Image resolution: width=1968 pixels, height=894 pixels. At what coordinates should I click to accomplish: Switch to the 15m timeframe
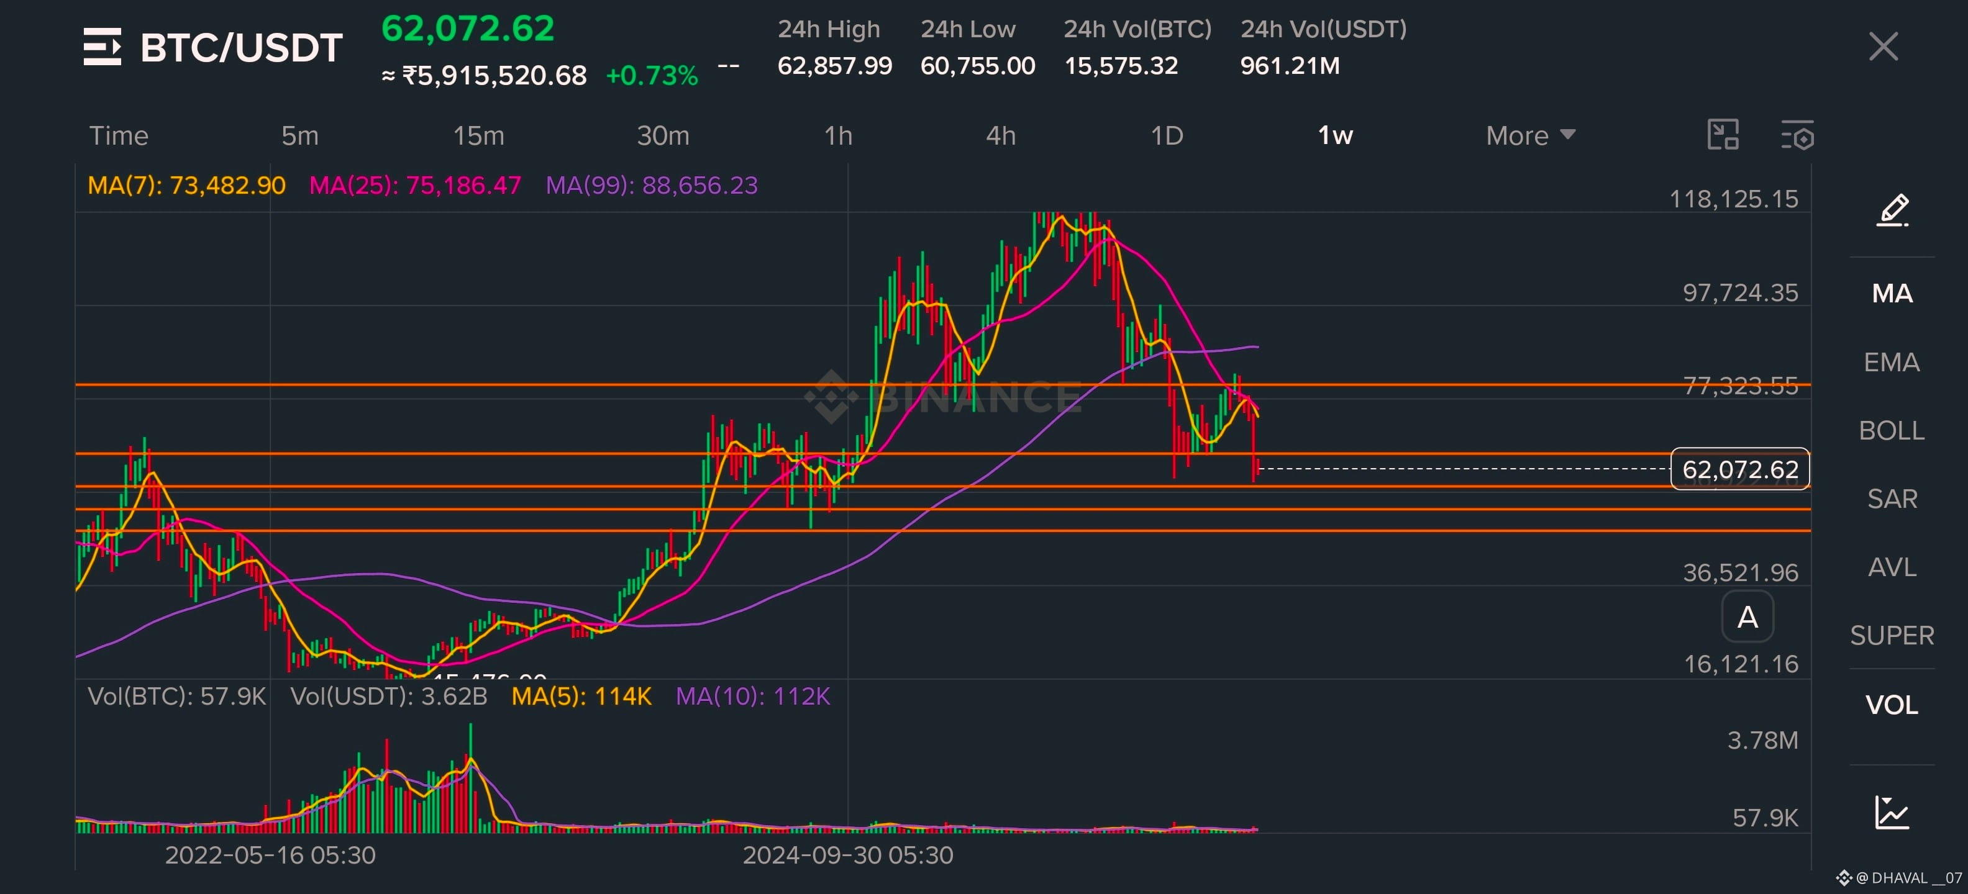pos(478,136)
